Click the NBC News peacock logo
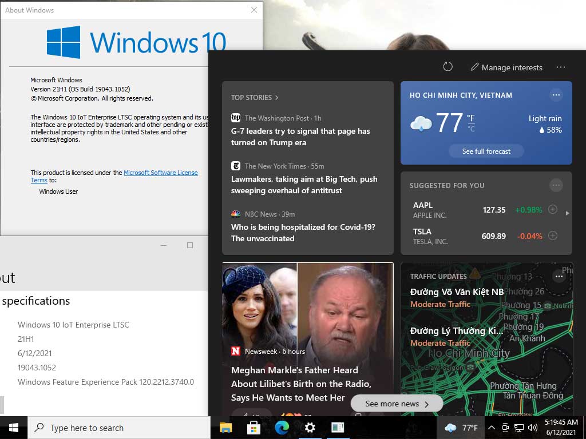The height and width of the screenshot is (439, 586). click(235, 214)
